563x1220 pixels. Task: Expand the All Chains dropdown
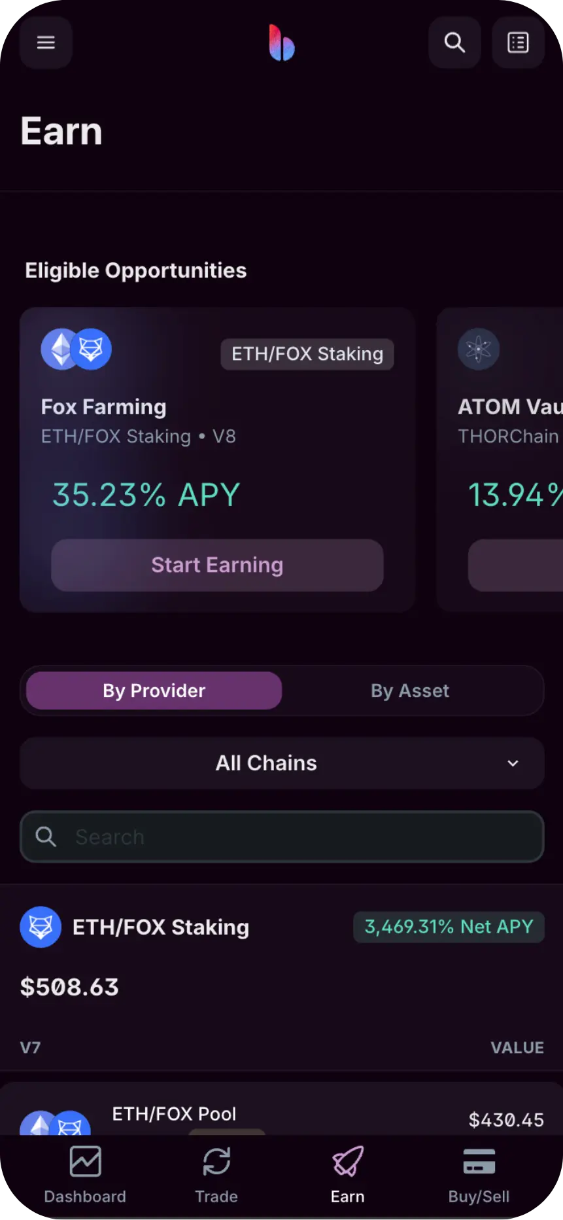click(x=282, y=763)
